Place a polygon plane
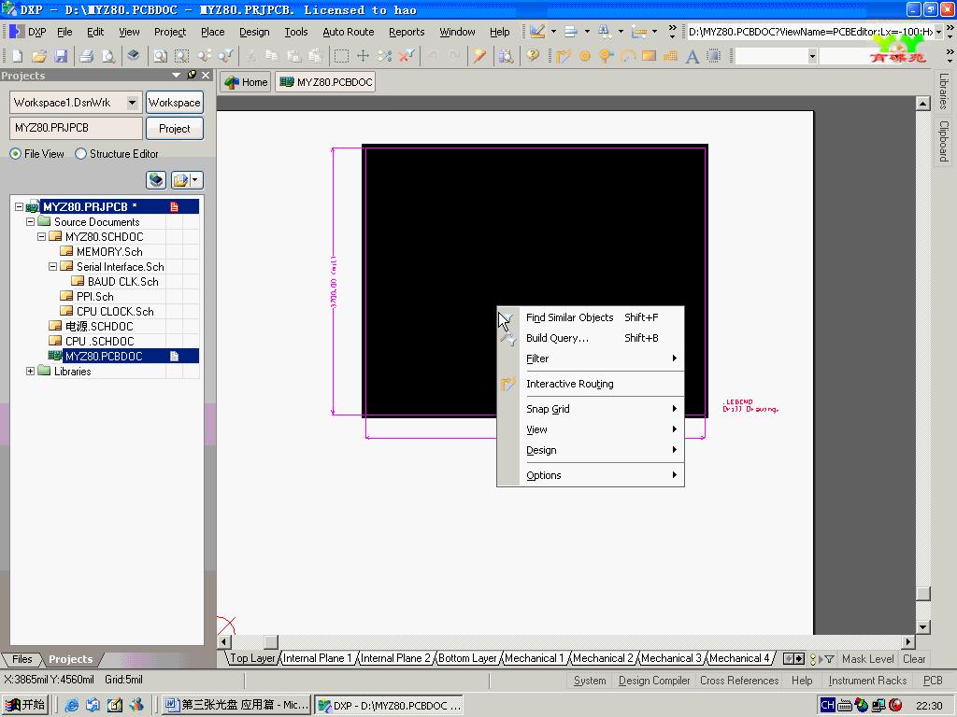957x717 pixels. [x=670, y=56]
